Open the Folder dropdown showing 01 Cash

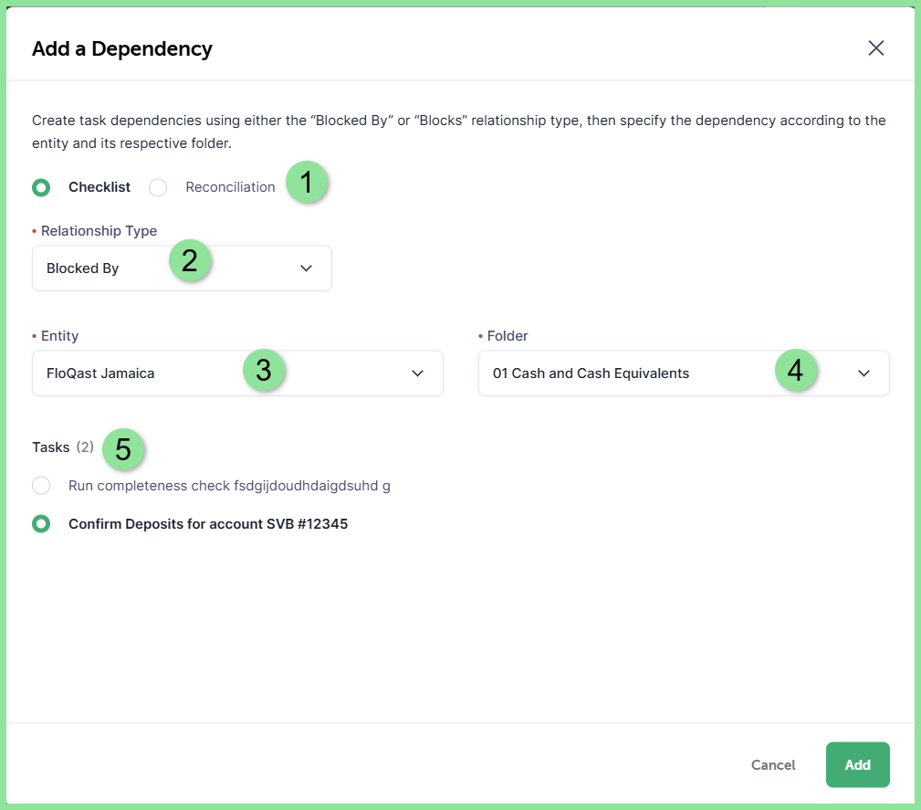(684, 373)
